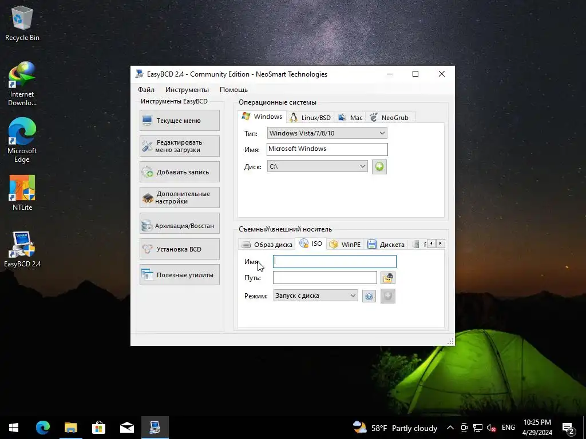586x439 pixels.
Task: Open Recycle Bin desktop icon
Action: (x=22, y=24)
